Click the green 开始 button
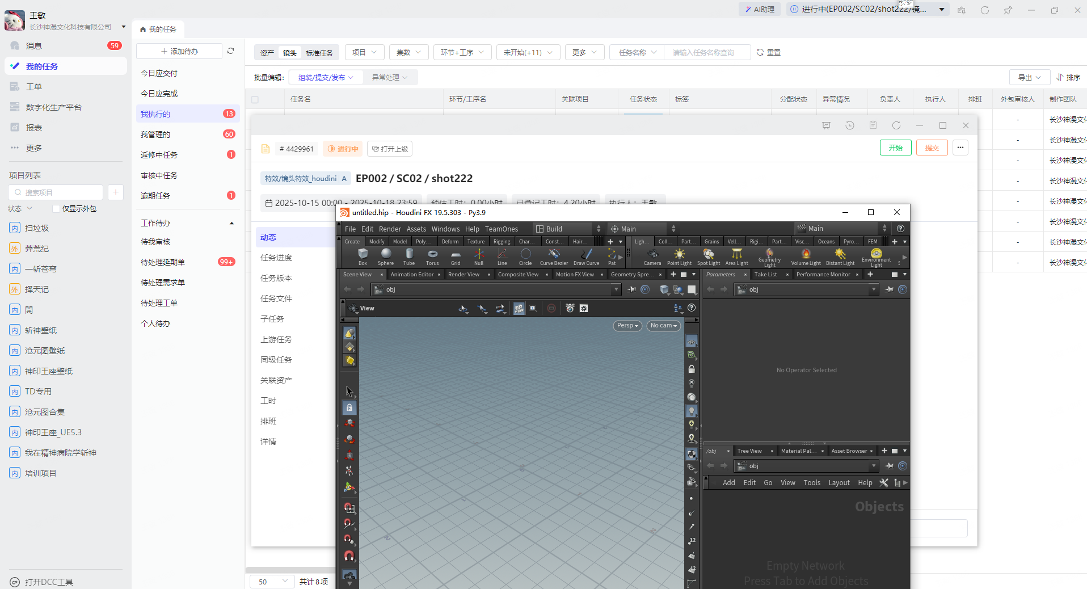Screen dimensions: 1087x589 [895, 148]
